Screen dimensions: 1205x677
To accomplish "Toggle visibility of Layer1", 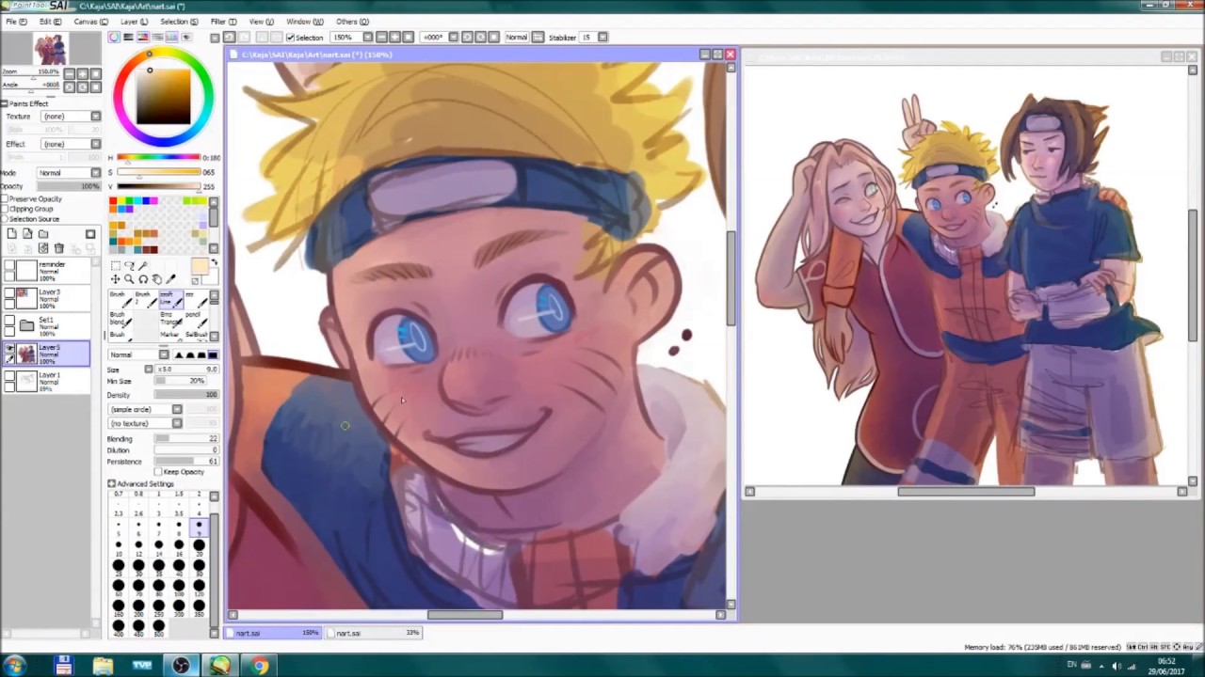I will click(9, 375).
